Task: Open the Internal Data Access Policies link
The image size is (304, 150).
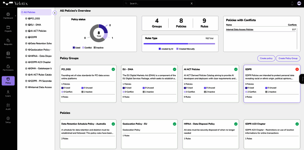Action: click(240, 29)
